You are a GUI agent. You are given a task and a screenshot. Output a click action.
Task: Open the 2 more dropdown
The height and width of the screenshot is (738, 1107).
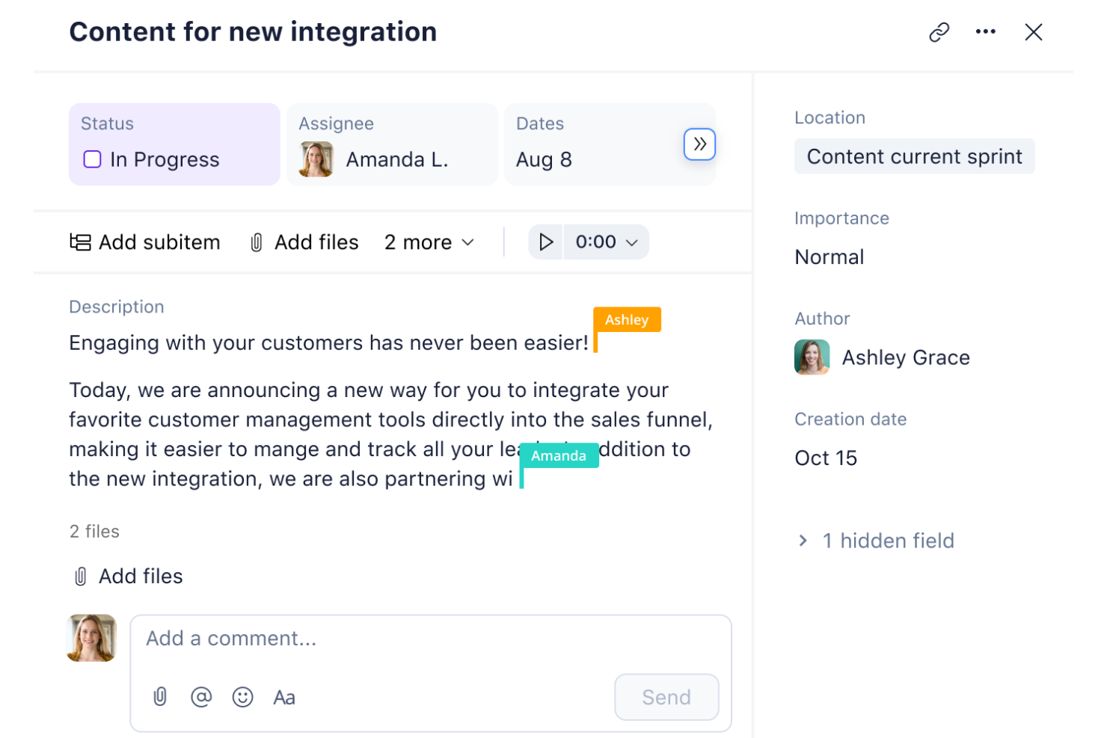click(x=429, y=242)
